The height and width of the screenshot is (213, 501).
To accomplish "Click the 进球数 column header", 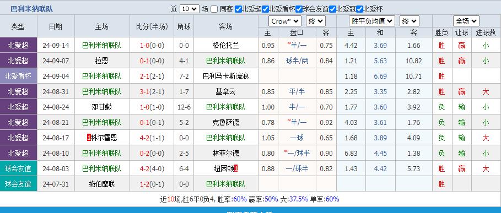I will pos(486,32).
